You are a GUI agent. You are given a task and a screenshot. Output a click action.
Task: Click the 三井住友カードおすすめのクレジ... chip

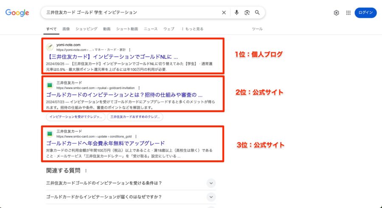pyautogui.click(x=135, y=117)
